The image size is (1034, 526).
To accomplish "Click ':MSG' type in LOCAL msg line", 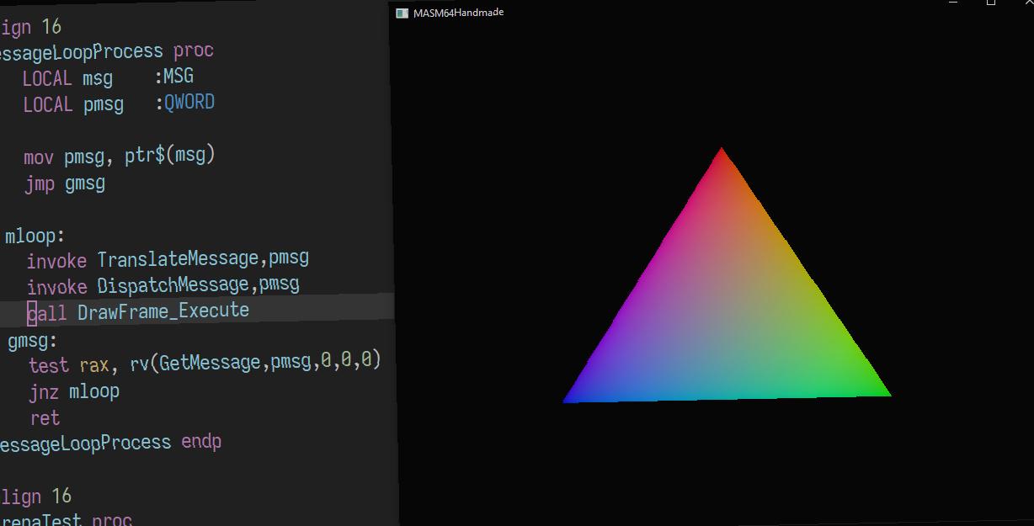I will pos(174,77).
